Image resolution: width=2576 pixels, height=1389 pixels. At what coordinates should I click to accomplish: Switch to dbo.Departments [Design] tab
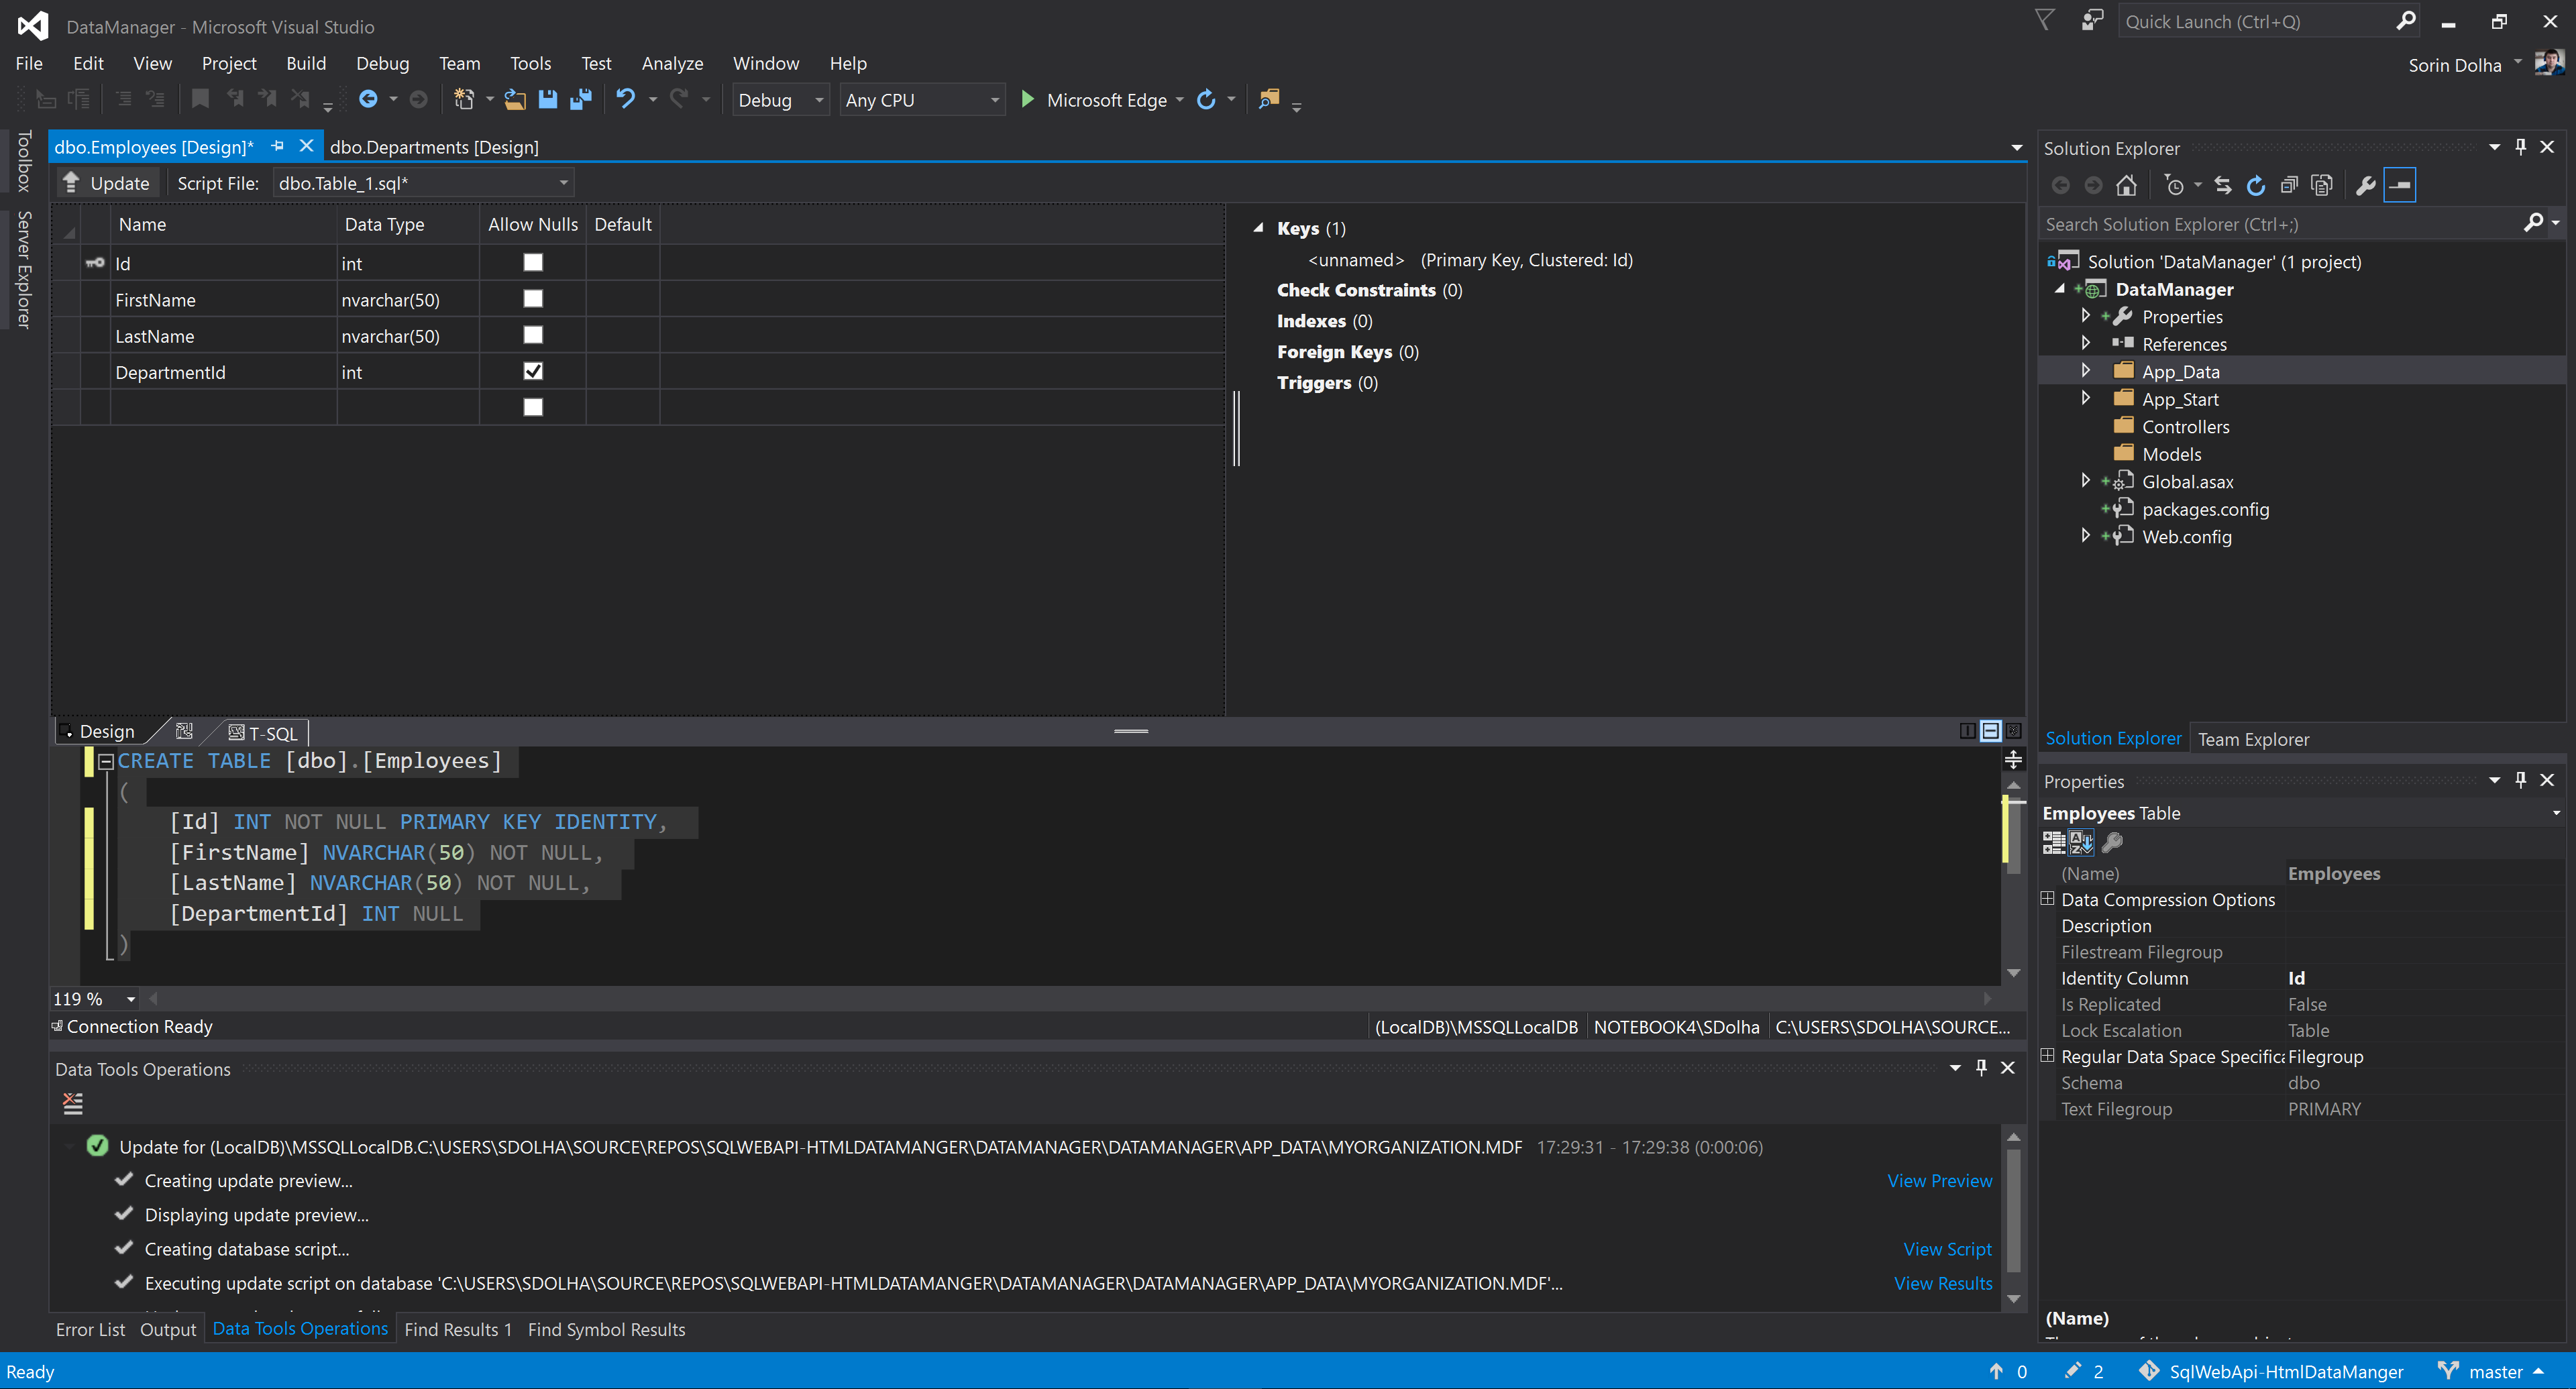coord(434,147)
